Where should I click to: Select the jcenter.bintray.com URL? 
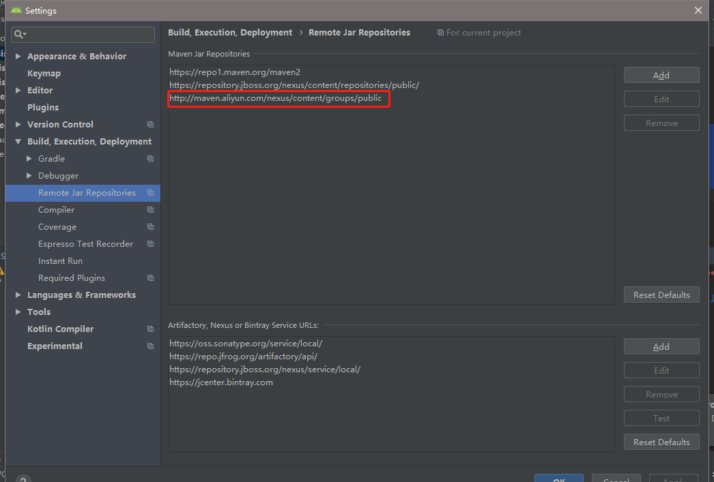click(221, 382)
